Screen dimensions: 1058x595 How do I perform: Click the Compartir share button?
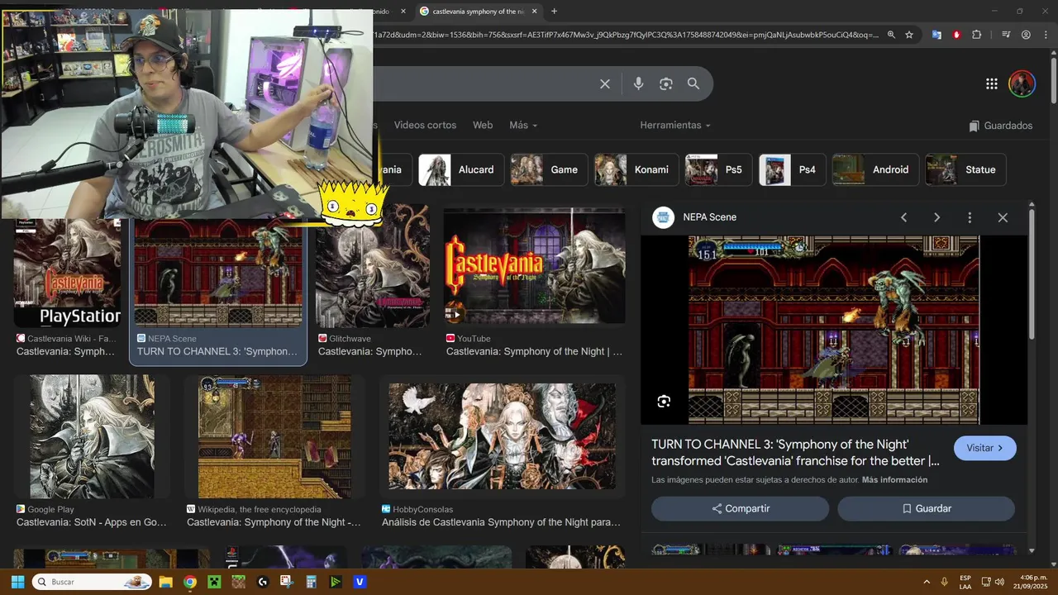(740, 508)
